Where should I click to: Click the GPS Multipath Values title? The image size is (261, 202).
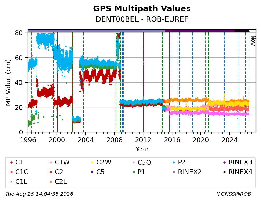(x=142, y=9)
